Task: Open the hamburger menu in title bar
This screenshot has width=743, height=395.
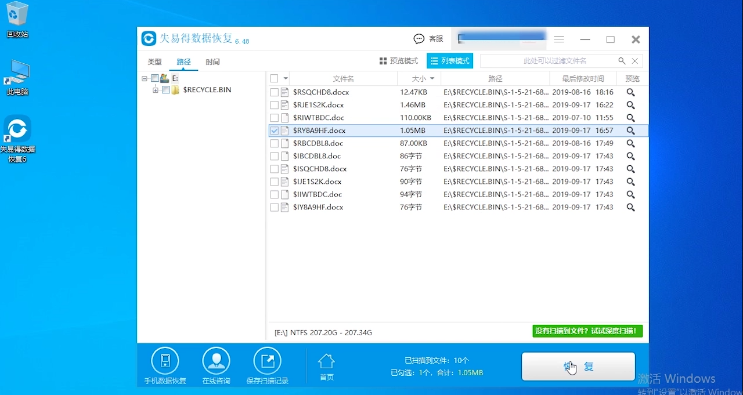Action: point(559,39)
